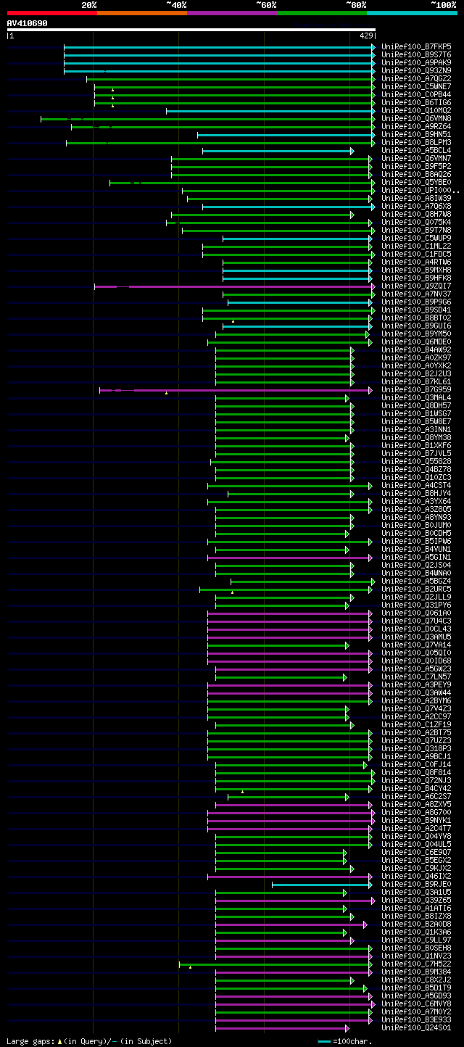464x1047 pixels.
Task: Select the UniRef100_Q318P3 label
Action: [x=416, y=749]
